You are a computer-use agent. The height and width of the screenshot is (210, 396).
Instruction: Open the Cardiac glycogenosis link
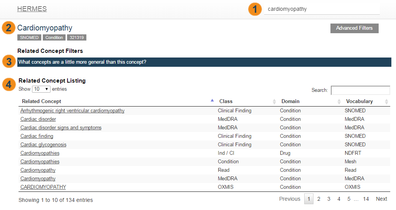(x=43, y=145)
